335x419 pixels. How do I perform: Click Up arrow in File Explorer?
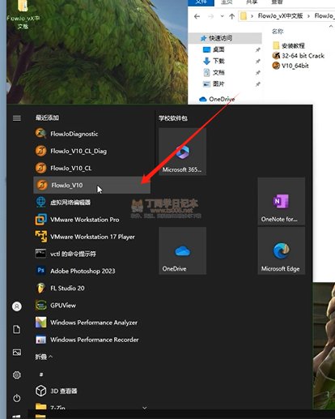tap(232, 16)
